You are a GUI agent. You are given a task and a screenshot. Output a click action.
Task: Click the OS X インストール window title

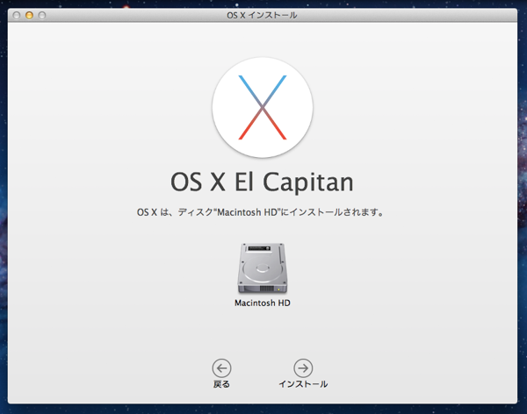[262, 15]
